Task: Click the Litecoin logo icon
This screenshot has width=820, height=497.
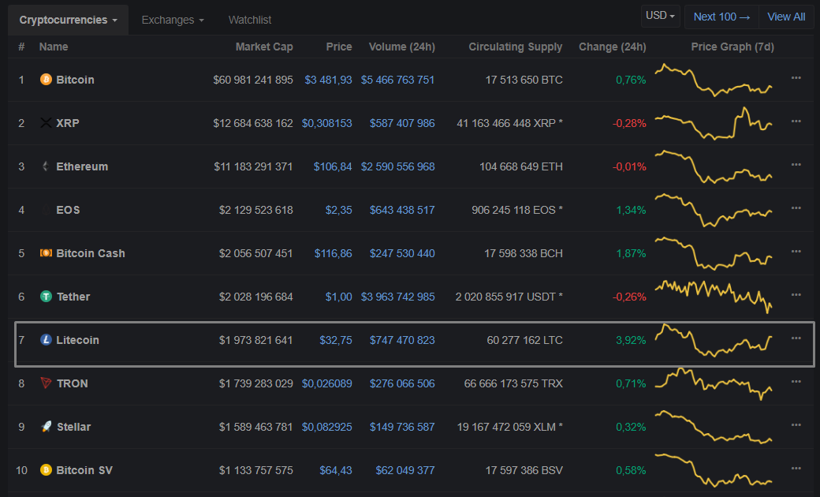Action: point(46,340)
